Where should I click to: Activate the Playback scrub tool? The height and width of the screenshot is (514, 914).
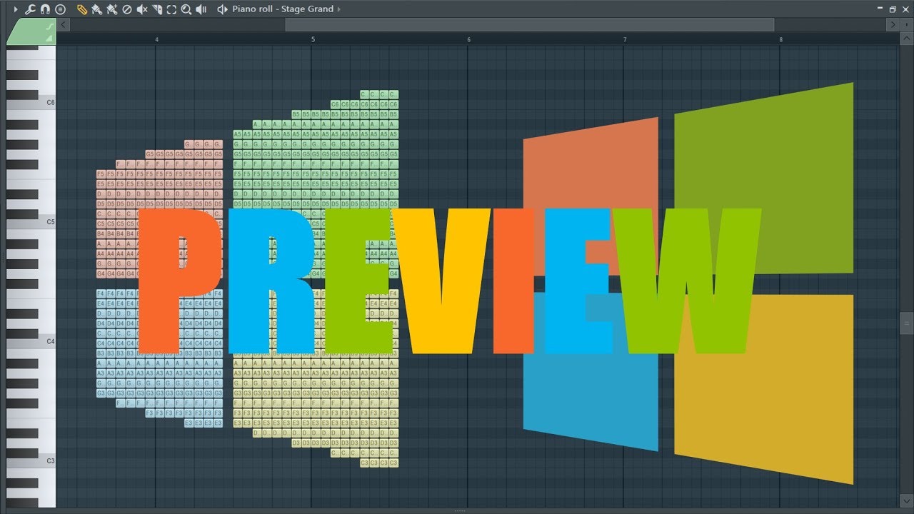pyautogui.click(x=201, y=9)
